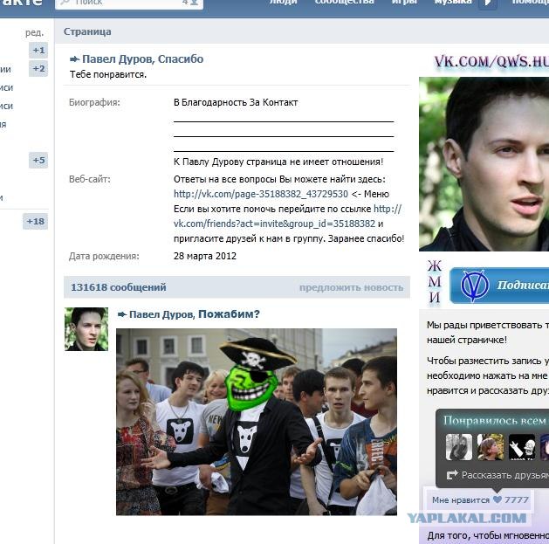Click the "Страница" page header title
The width and height of the screenshot is (549, 544).
pyautogui.click(x=87, y=31)
